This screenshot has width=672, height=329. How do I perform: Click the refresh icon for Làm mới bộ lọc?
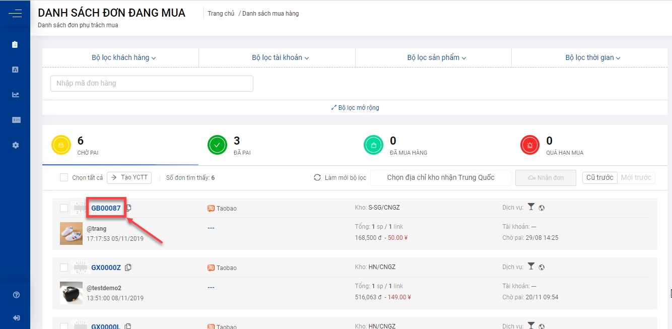pyautogui.click(x=317, y=177)
